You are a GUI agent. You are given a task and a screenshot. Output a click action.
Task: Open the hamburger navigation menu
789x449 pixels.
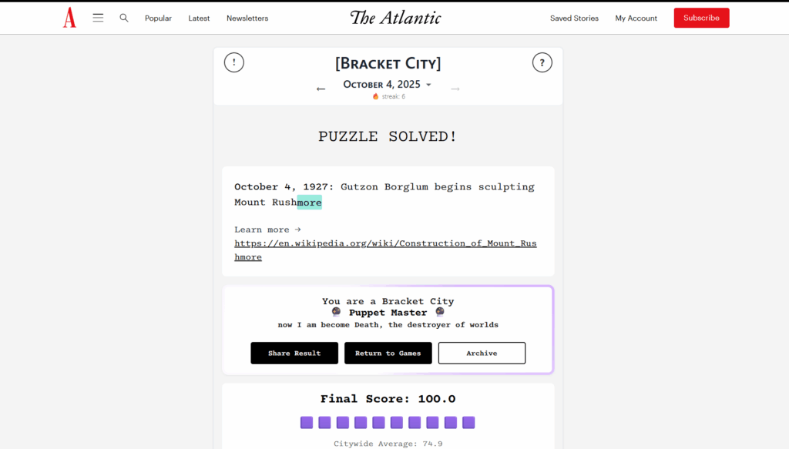[x=98, y=17]
